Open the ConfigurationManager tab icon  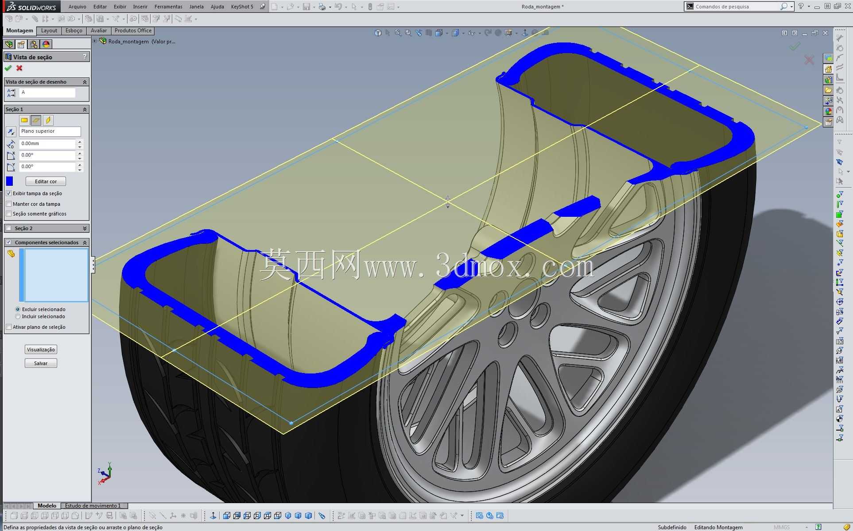tap(34, 44)
